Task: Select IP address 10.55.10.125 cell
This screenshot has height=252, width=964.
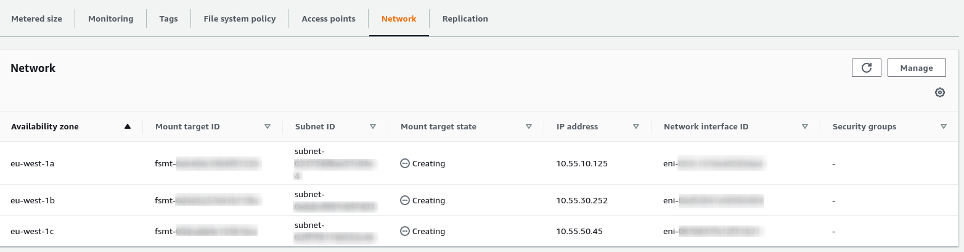Action: [x=581, y=164]
